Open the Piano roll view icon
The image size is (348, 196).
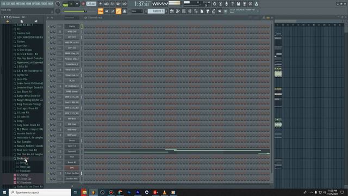pyautogui.click(x=178, y=11)
